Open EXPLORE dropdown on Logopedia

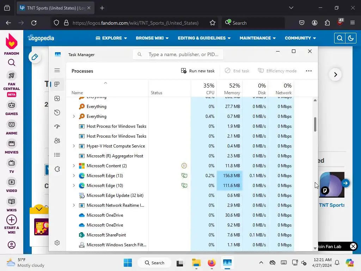click(111, 38)
